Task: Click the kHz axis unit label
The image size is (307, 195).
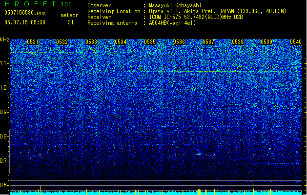Action: (x=4, y=39)
